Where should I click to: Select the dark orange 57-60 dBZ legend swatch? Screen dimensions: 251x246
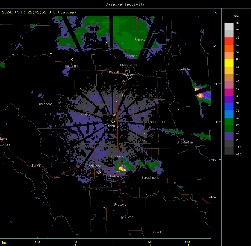[229, 48]
